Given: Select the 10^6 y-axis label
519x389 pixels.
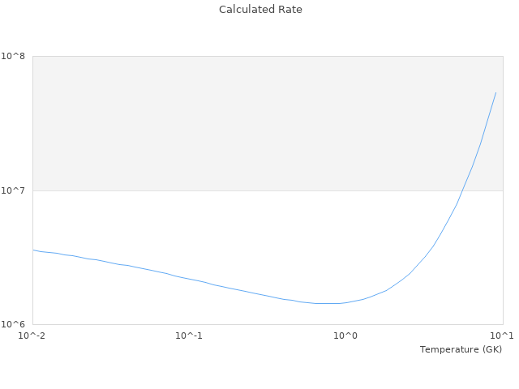Looking at the screenshot, I should 15,324.
